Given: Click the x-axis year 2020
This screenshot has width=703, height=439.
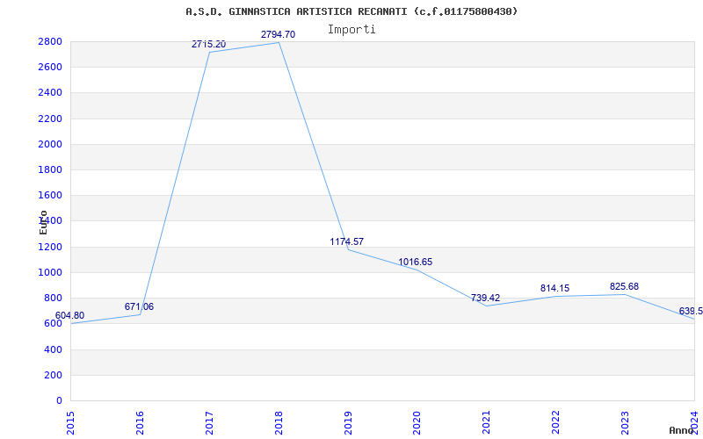Looking at the screenshot, I should pos(417,423).
